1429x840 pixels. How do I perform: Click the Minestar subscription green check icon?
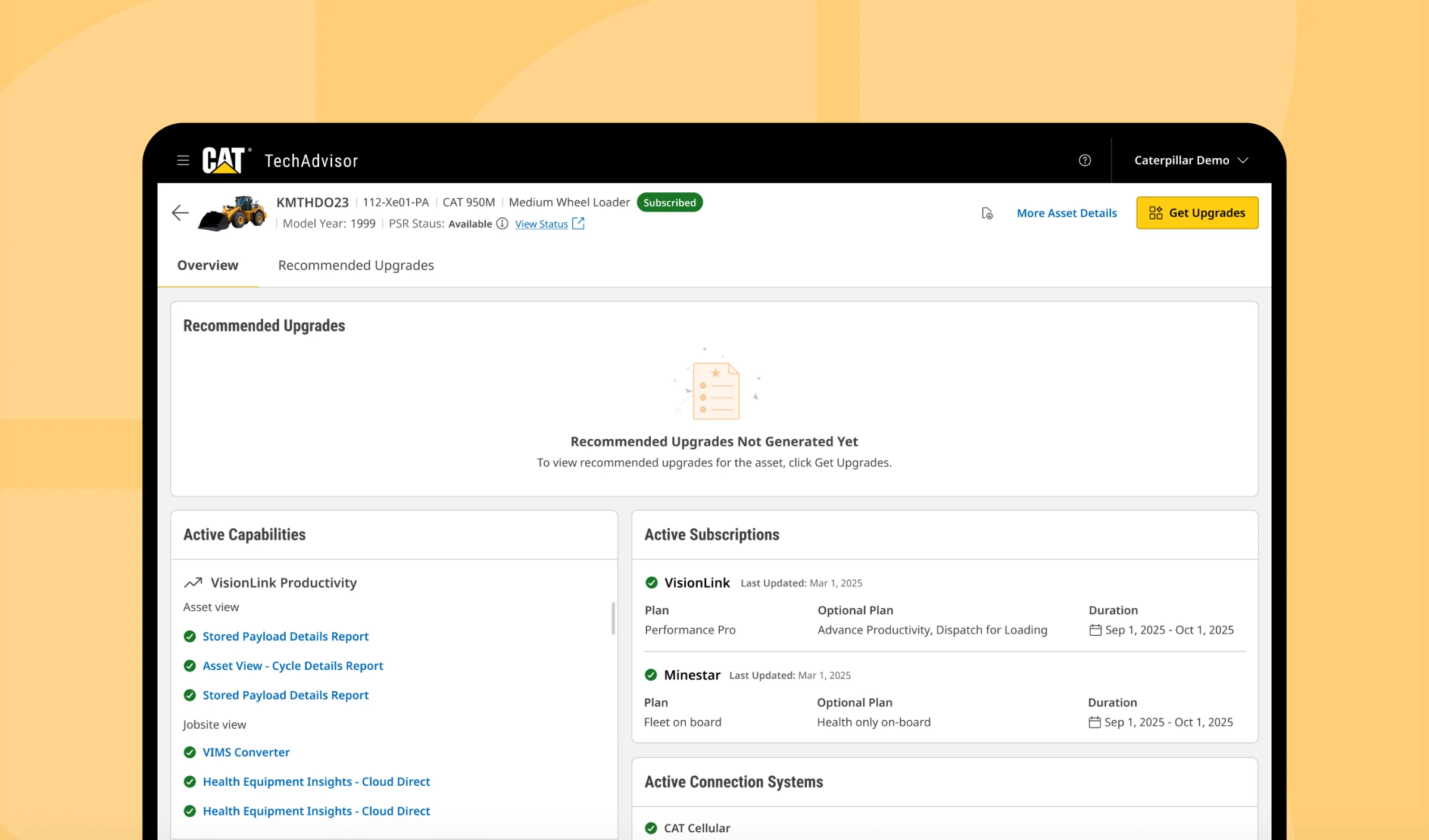click(x=651, y=675)
